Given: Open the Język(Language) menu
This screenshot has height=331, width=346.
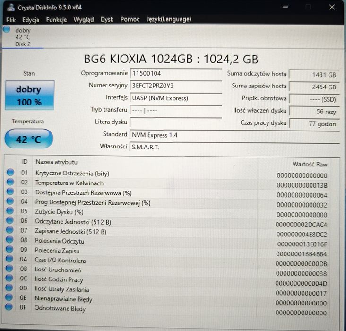Looking at the screenshot, I should 169,19.
